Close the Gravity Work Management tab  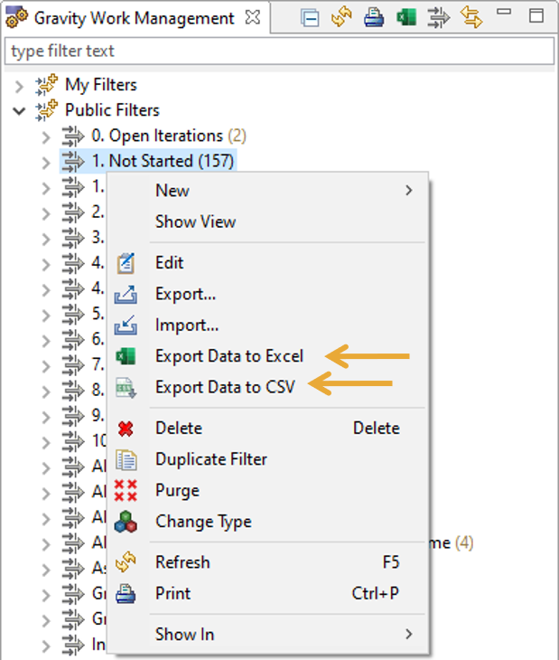(253, 18)
